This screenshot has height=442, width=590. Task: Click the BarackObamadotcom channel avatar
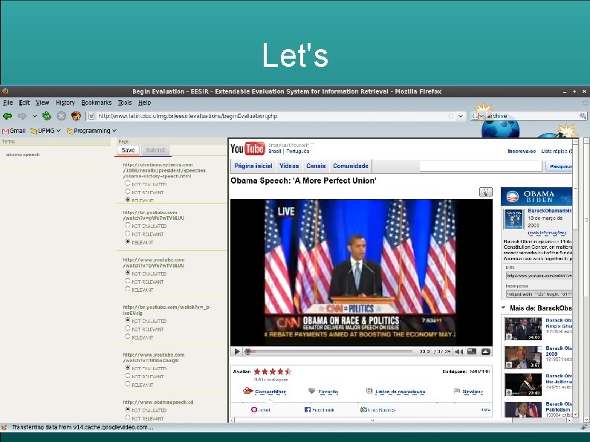pos(513,219)
